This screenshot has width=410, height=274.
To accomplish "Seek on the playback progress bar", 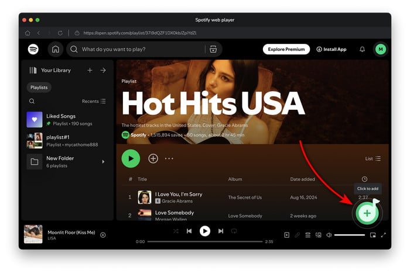I will tap(205, 242).
